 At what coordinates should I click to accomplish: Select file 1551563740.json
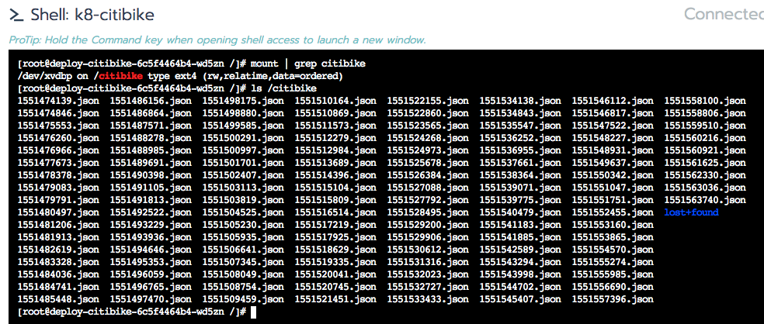pos(705,200)
